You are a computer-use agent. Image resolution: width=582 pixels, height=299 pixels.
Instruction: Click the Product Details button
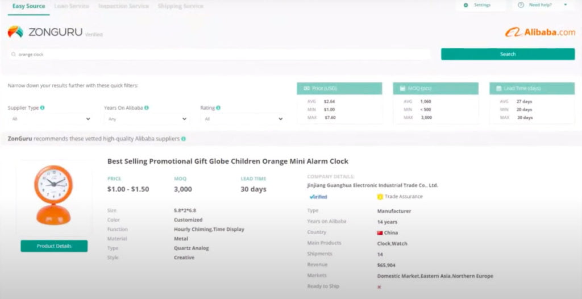pos(54,246)
